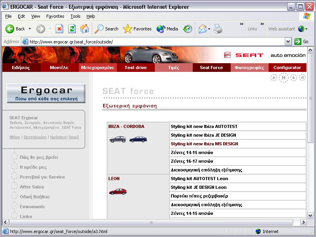Click the Mail envelope icon

[x=203, y=29]
